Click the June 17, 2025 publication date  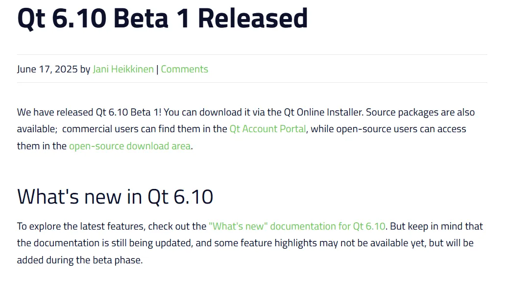[47, 69]
